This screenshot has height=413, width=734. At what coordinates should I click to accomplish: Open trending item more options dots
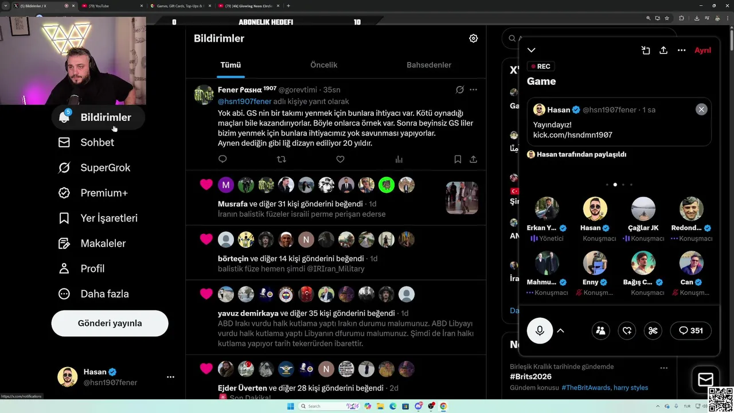[x=663, y=368]
